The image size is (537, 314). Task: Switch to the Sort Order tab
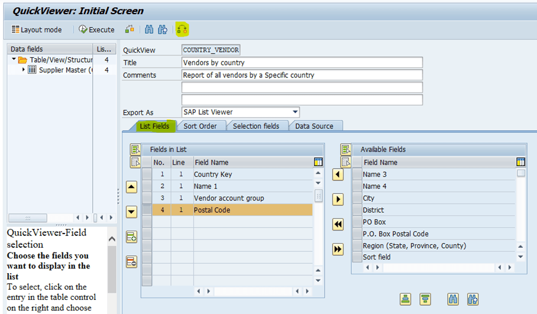200,126
